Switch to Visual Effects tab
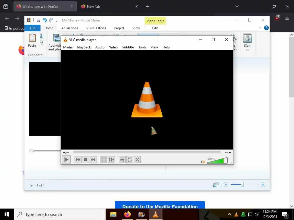 click(x=96, y=28)
